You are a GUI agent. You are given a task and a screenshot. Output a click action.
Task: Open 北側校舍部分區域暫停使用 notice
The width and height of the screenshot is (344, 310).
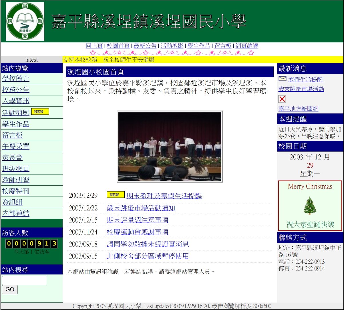148,256
